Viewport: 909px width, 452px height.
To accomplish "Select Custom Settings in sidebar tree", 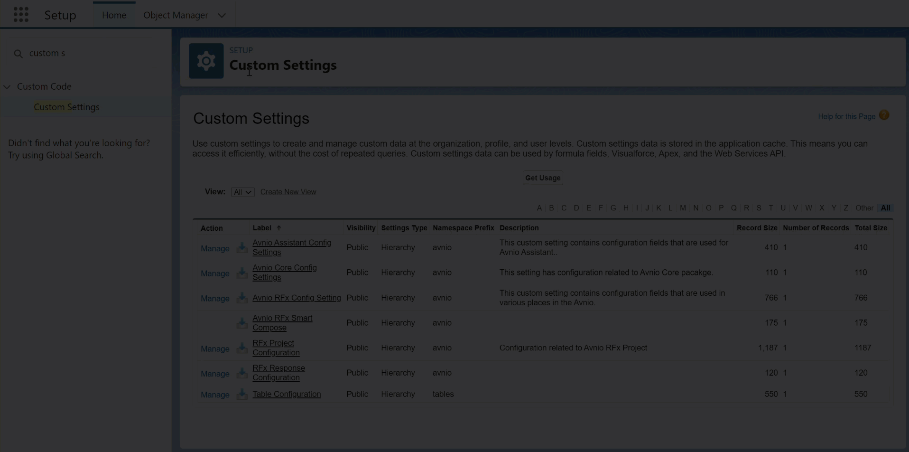I will 66,107.
